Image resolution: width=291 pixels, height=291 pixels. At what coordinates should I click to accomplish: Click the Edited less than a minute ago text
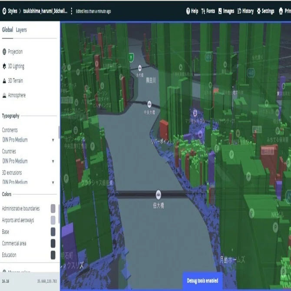pos(93,11)
